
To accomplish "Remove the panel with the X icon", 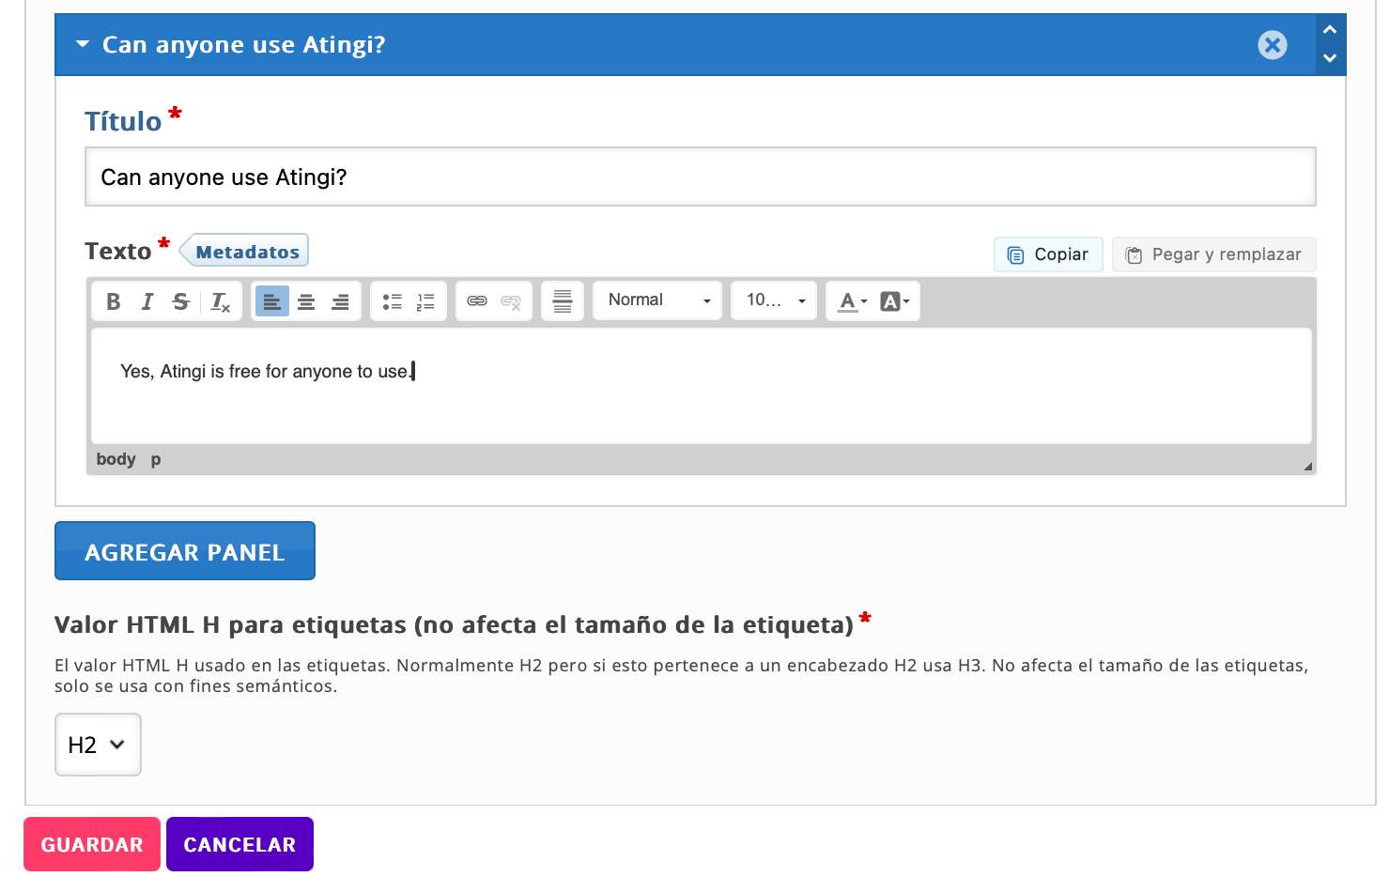I will tap(1273, 45).
